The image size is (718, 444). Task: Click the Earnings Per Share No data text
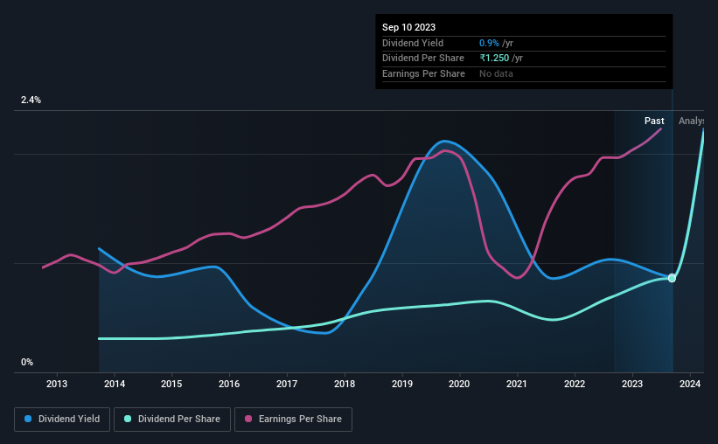click(x=496, y=73)
